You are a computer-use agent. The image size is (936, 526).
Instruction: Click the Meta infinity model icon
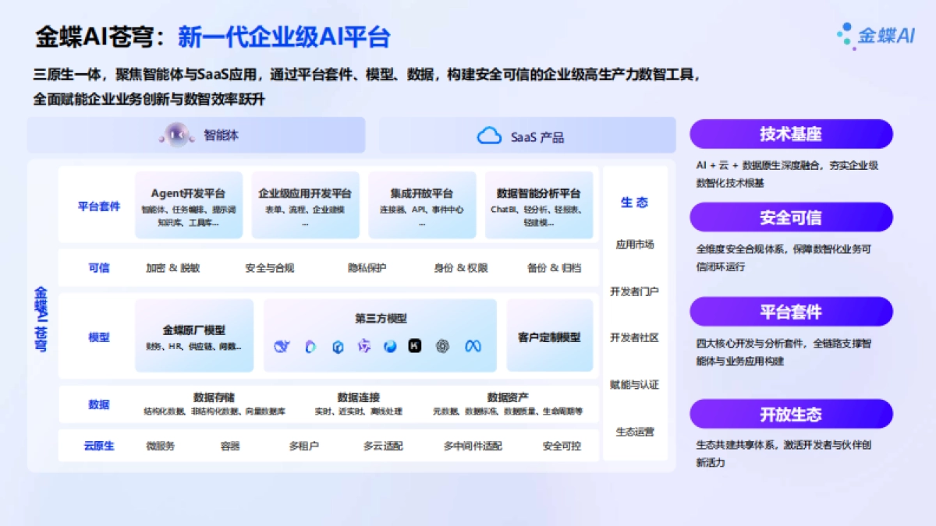(x=473, y=346)
